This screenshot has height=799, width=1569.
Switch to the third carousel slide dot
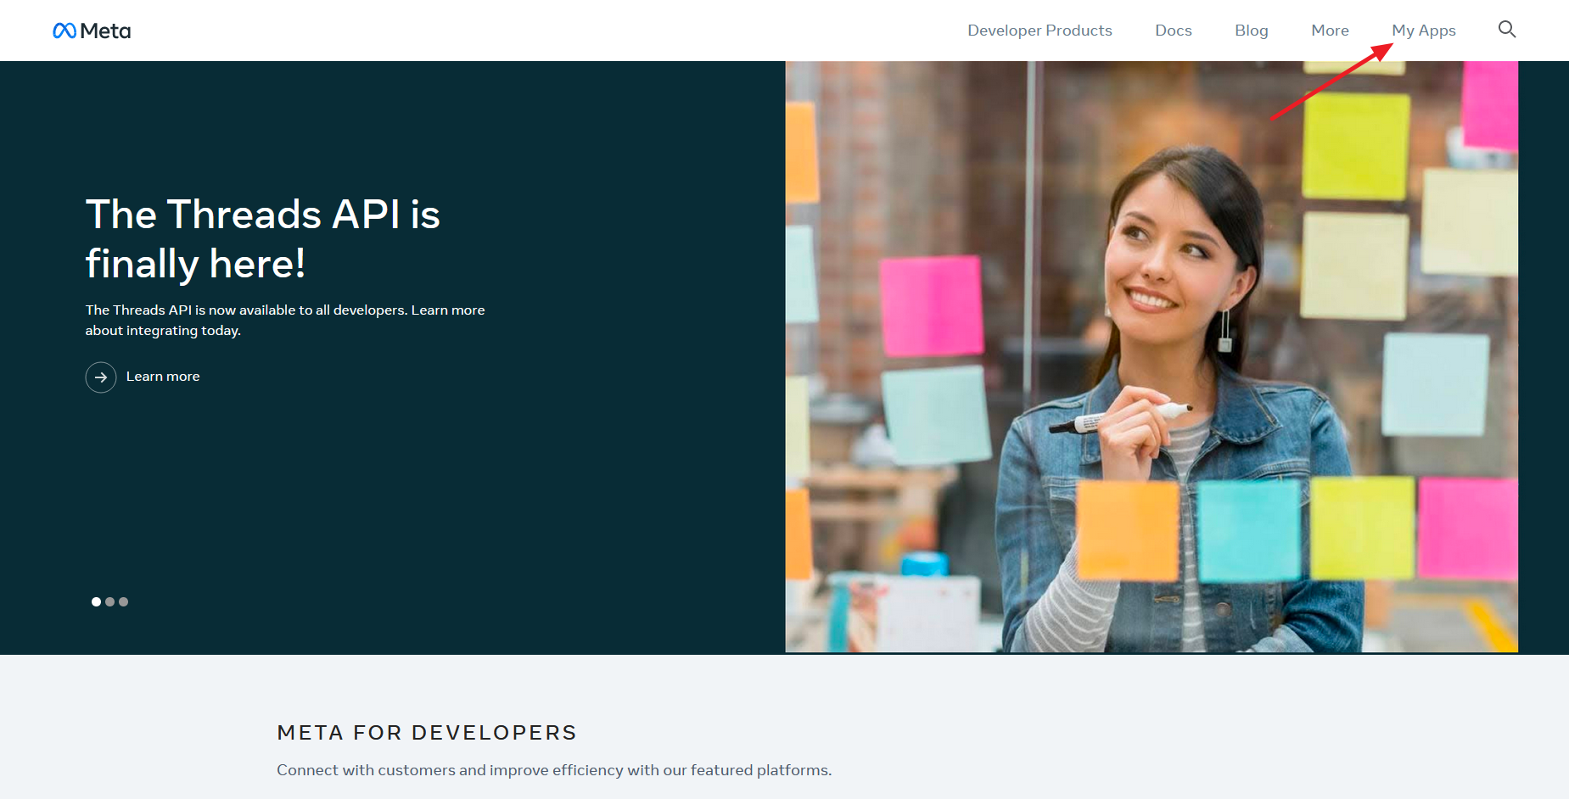(x=123, y=601)
